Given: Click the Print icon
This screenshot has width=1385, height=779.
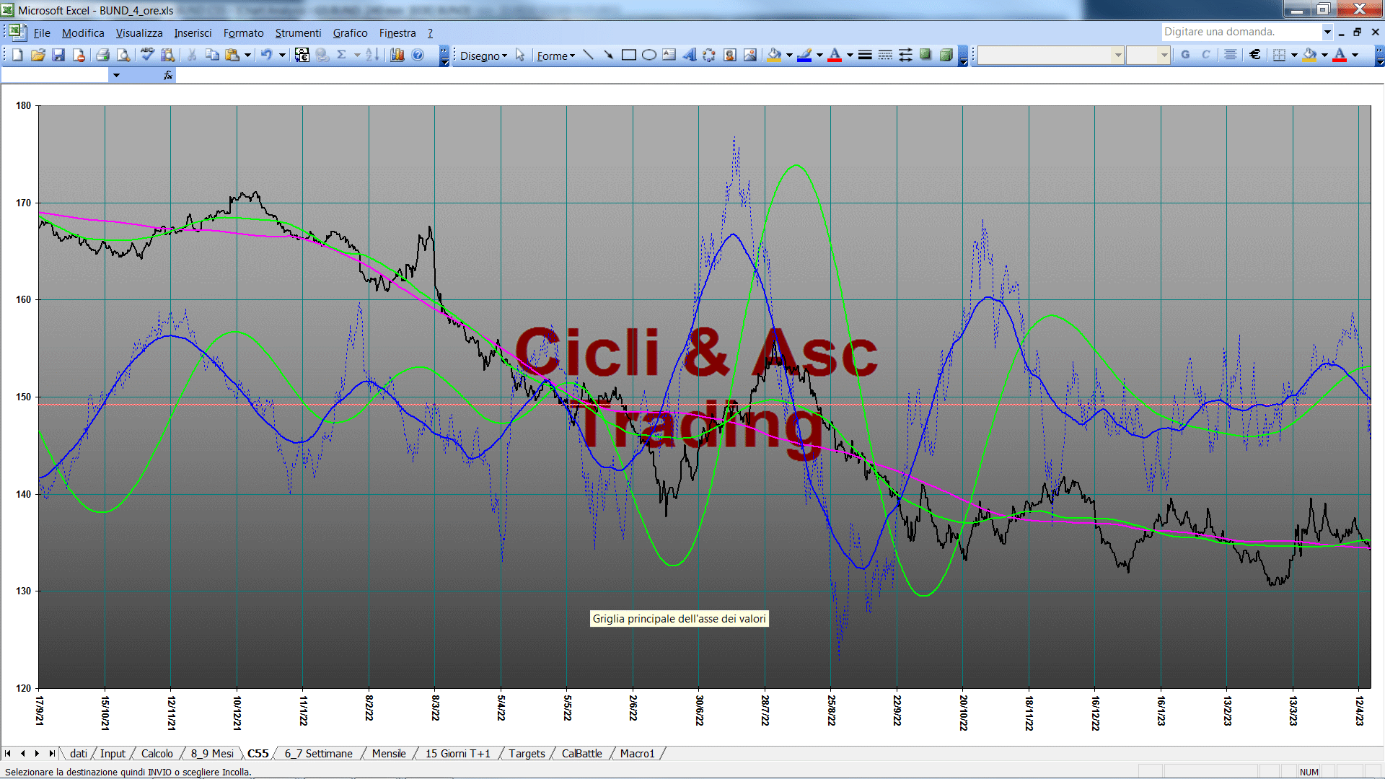Looking at the screenshot, I should [102, 55].
